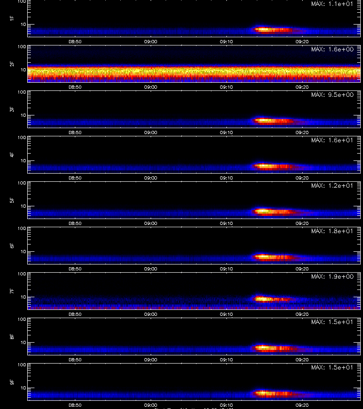
Task: Click the MAX: 1.6e+01 label in panel 4F
Action: point(332,140)
